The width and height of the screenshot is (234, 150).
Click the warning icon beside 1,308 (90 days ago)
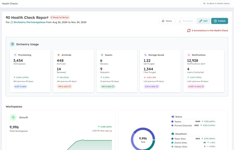tap(111, 130)
